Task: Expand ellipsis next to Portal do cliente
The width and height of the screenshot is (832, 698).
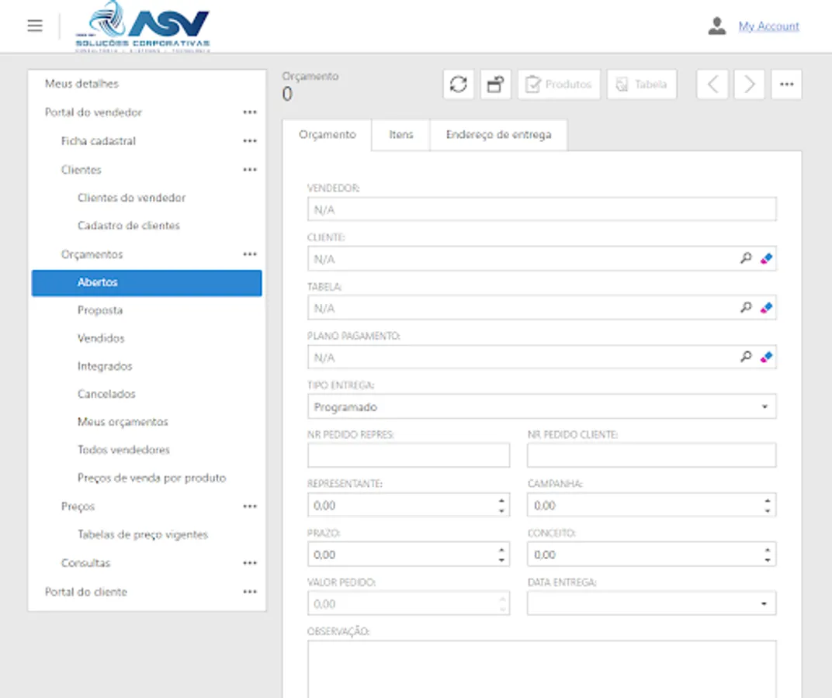Action: click(x=250, y=592)
